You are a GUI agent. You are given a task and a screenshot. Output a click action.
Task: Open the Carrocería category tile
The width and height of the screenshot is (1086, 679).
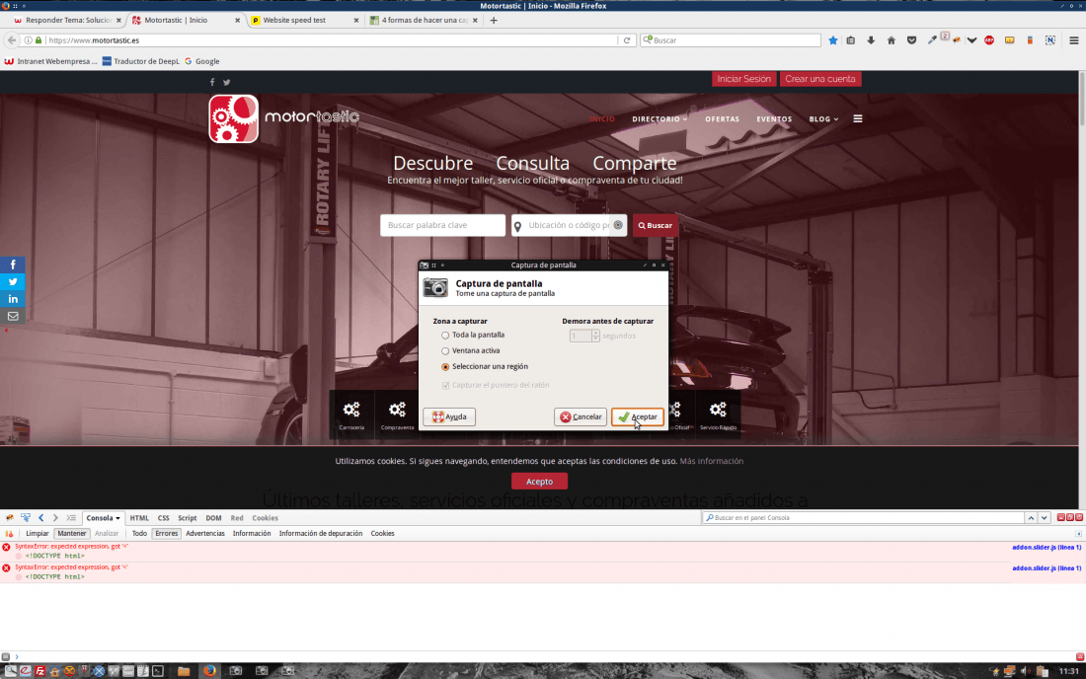(x=351, y=415)
